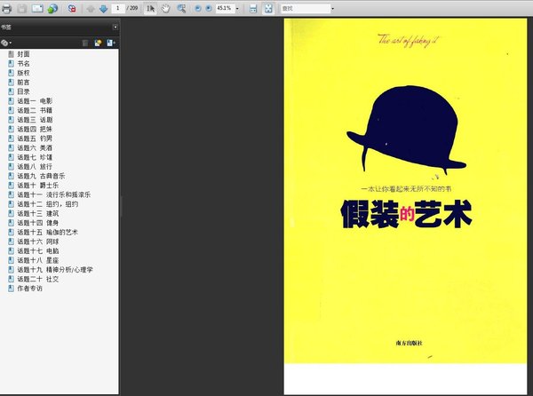Open the zoom percentage dropdown arrow
Image resolution: width=533 pixels, height=396 pixels.
coord(238,8)
